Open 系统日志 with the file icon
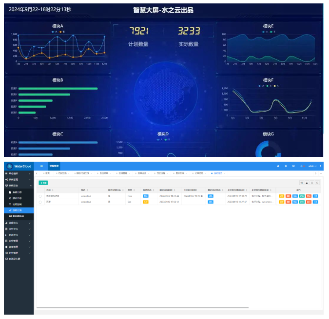The height and width of the screenshot is (319, 329). [19, 192]
